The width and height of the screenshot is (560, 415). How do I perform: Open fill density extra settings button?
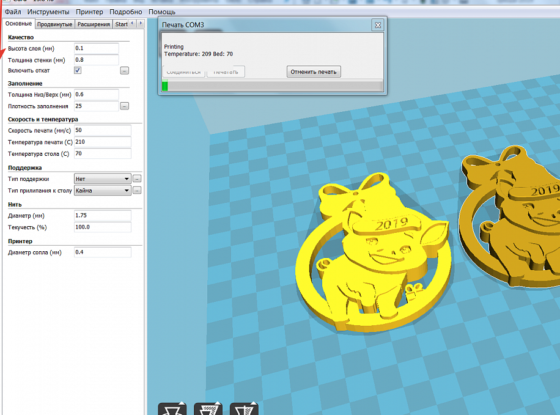coord(124,106)
